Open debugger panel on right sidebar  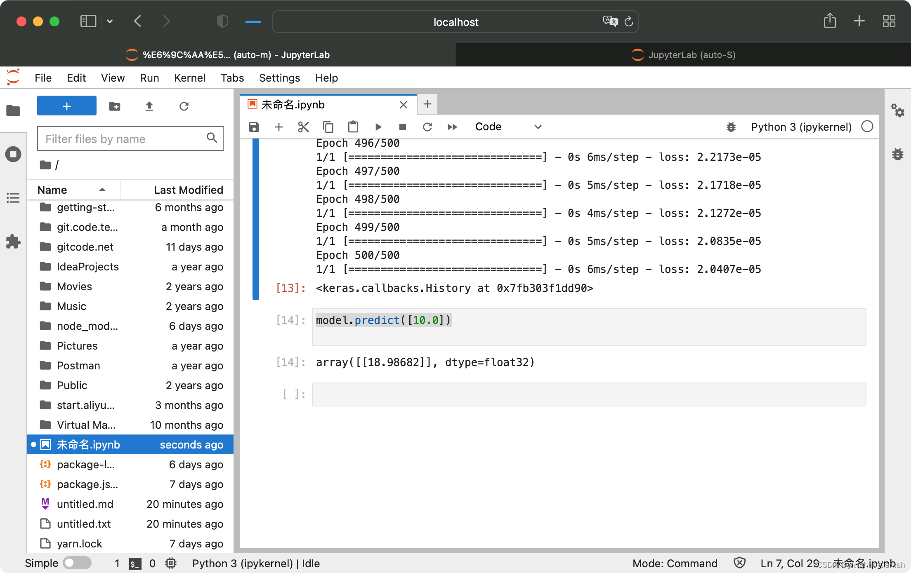click(x=898, y=155)
